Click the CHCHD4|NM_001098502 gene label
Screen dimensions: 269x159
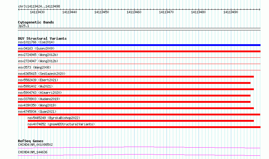(35, 145)
